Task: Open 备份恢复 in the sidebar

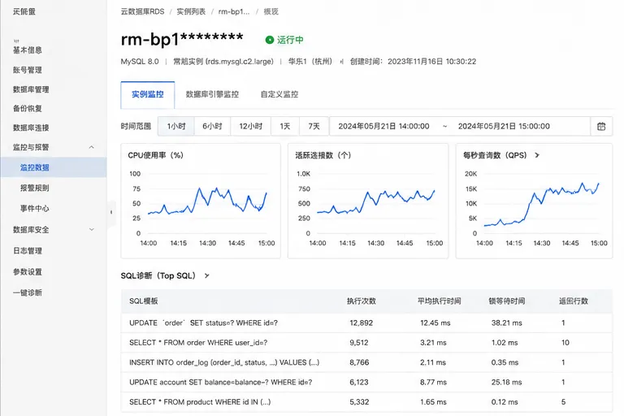Action: [x=27, y=108]
